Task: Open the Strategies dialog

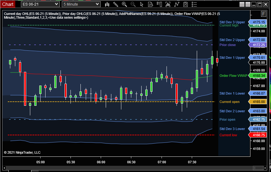Action: (186, 4)
